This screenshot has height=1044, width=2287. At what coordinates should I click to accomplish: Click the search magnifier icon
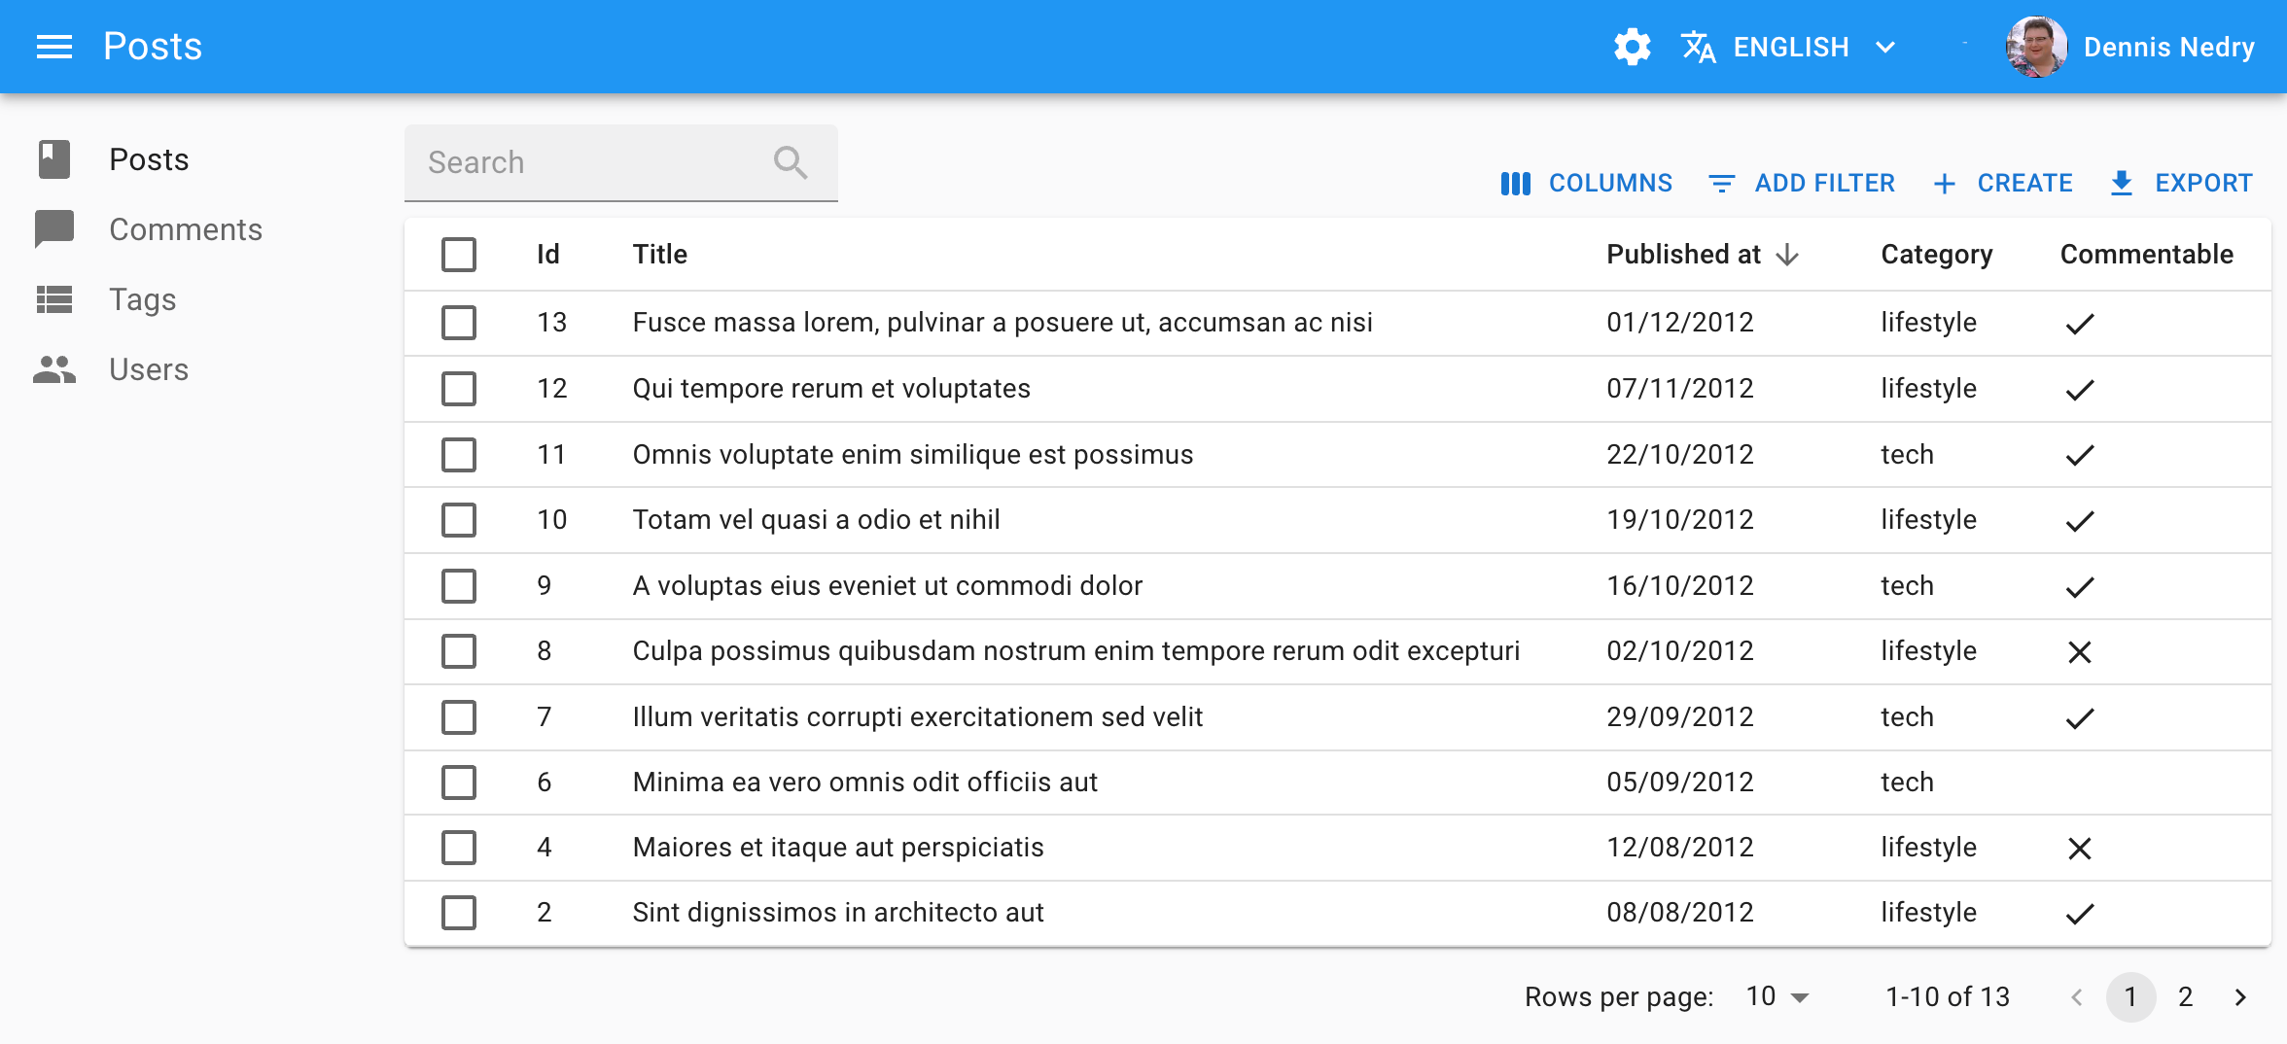790,162
